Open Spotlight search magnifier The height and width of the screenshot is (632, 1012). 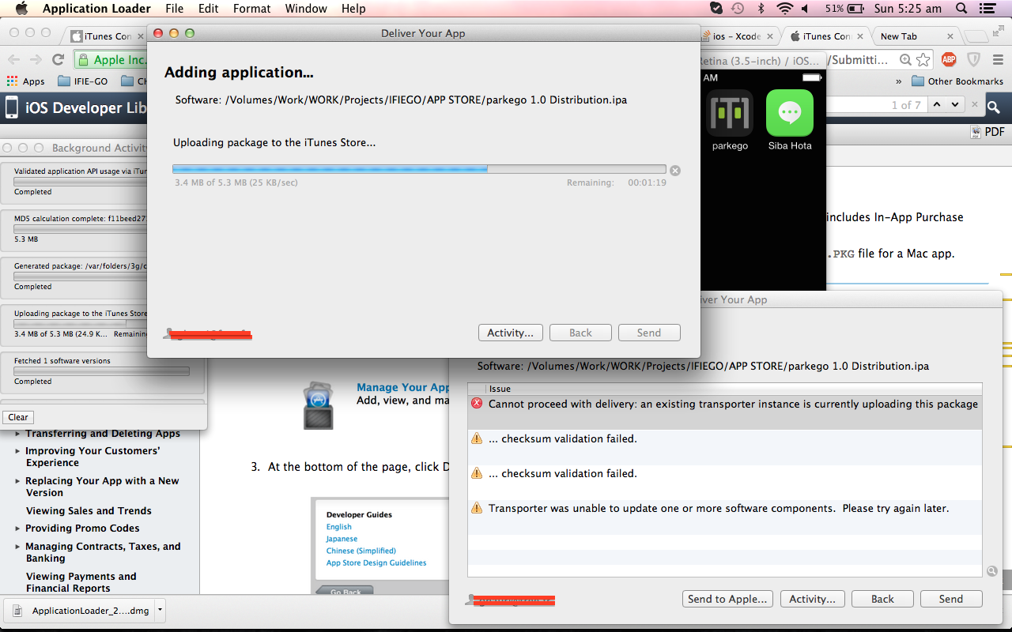(961, 9)
